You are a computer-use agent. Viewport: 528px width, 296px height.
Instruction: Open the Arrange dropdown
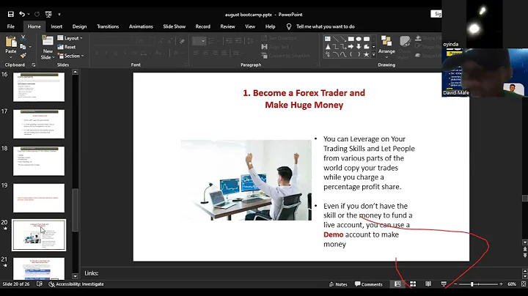click(386, 45)
